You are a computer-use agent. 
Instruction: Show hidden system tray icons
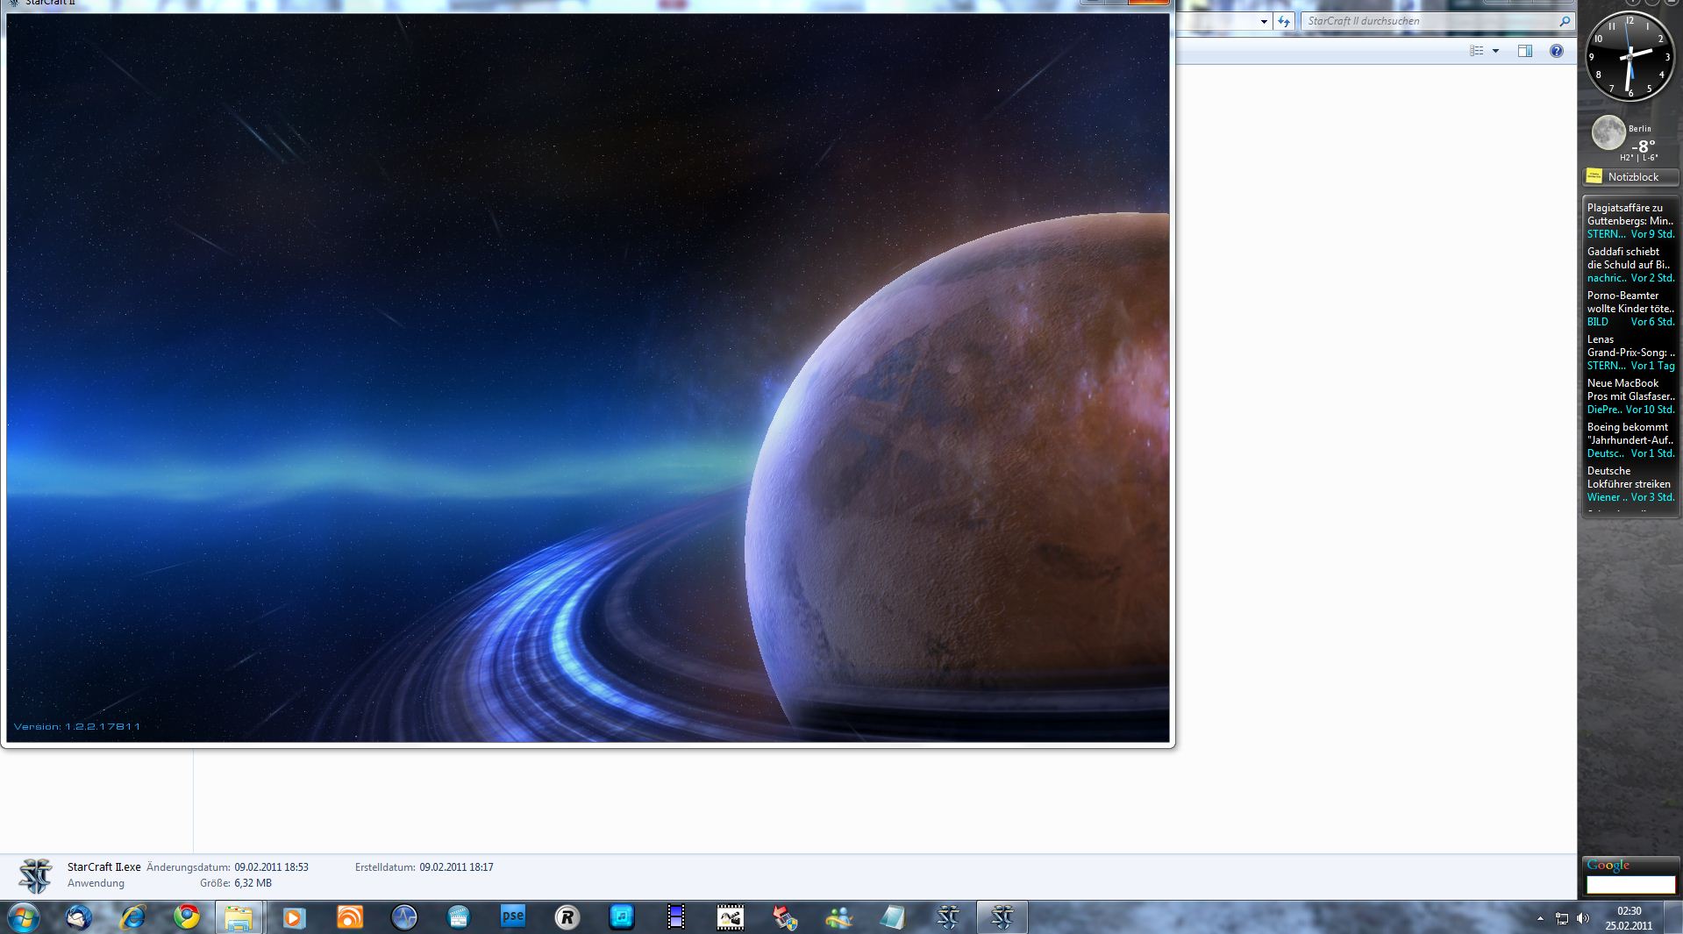pyautogui.click(x=1540, y=918)
